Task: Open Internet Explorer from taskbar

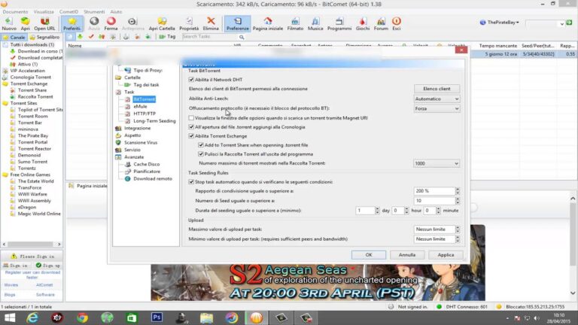Action: point(33,317)
